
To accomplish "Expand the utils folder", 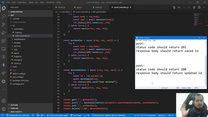I will (x=30, y=49).
